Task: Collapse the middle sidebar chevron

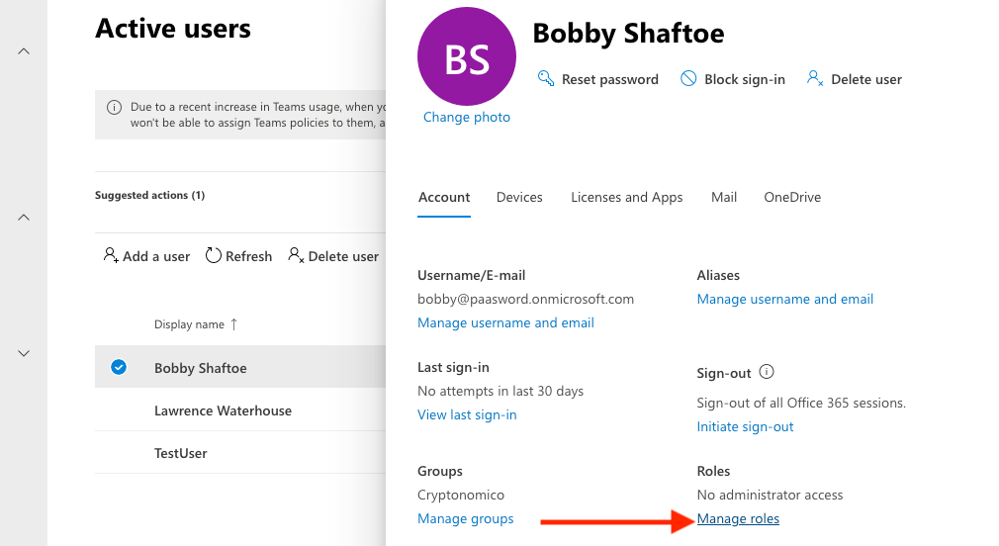Action: pos(24,217)
